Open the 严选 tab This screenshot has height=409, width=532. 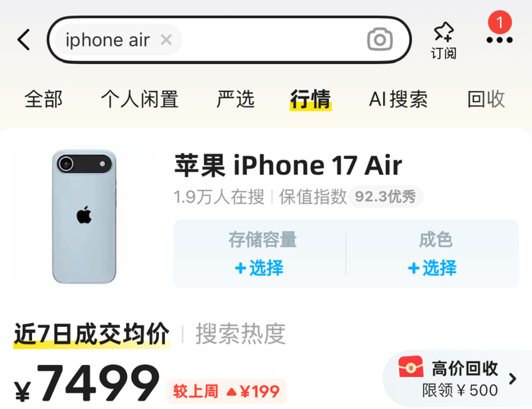pos(236,99)
